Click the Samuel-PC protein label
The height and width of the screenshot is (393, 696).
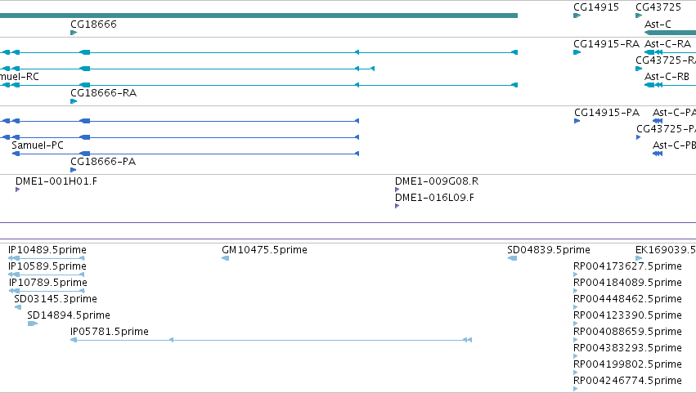[38, 145]
